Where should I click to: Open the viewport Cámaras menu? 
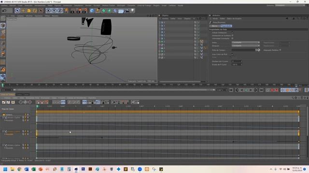(x=20, y=16)
